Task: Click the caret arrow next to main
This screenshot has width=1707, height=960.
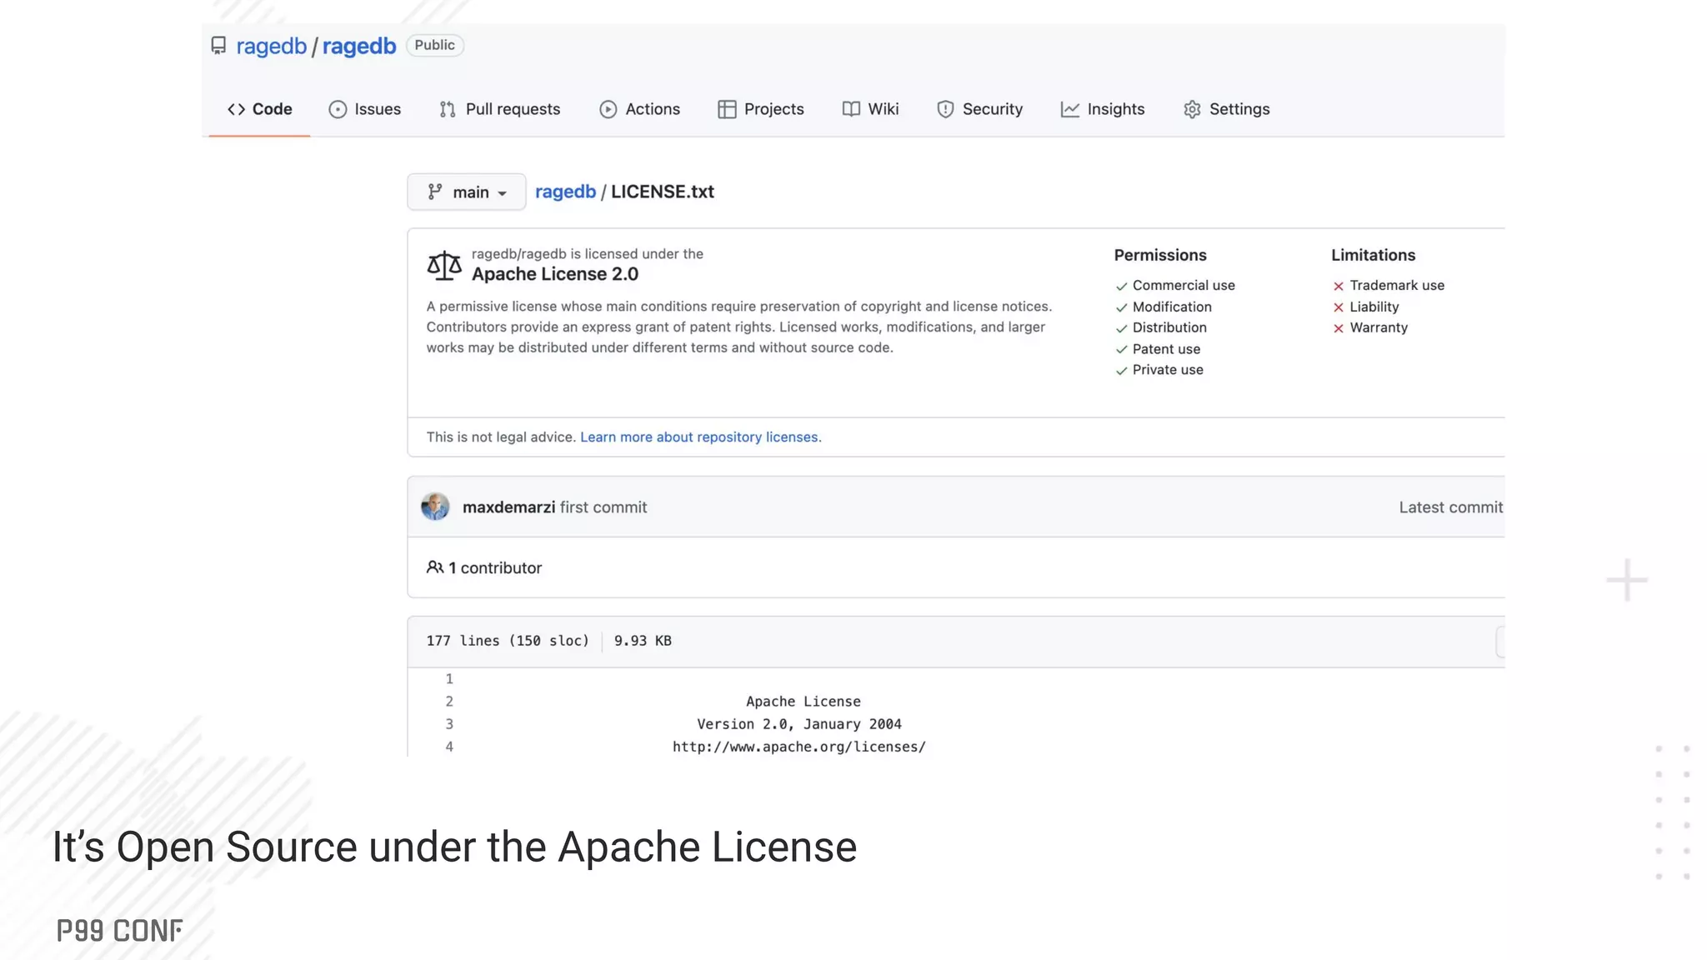Action: pos(502,193)
